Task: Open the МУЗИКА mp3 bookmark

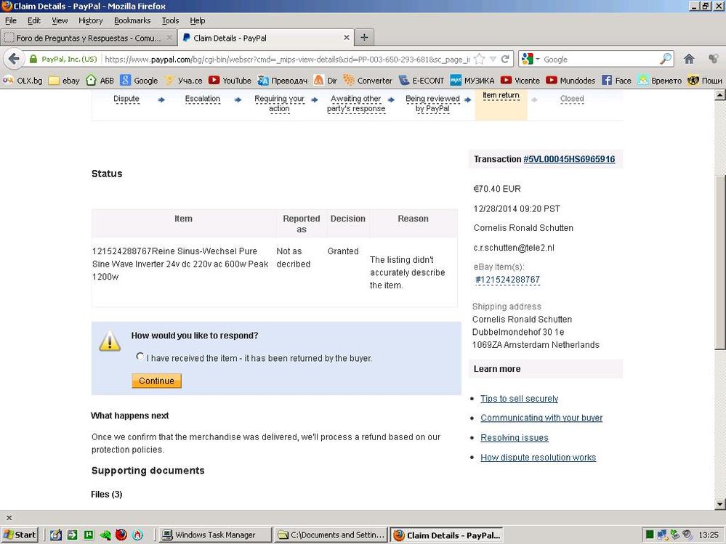Action: [472, 81]
